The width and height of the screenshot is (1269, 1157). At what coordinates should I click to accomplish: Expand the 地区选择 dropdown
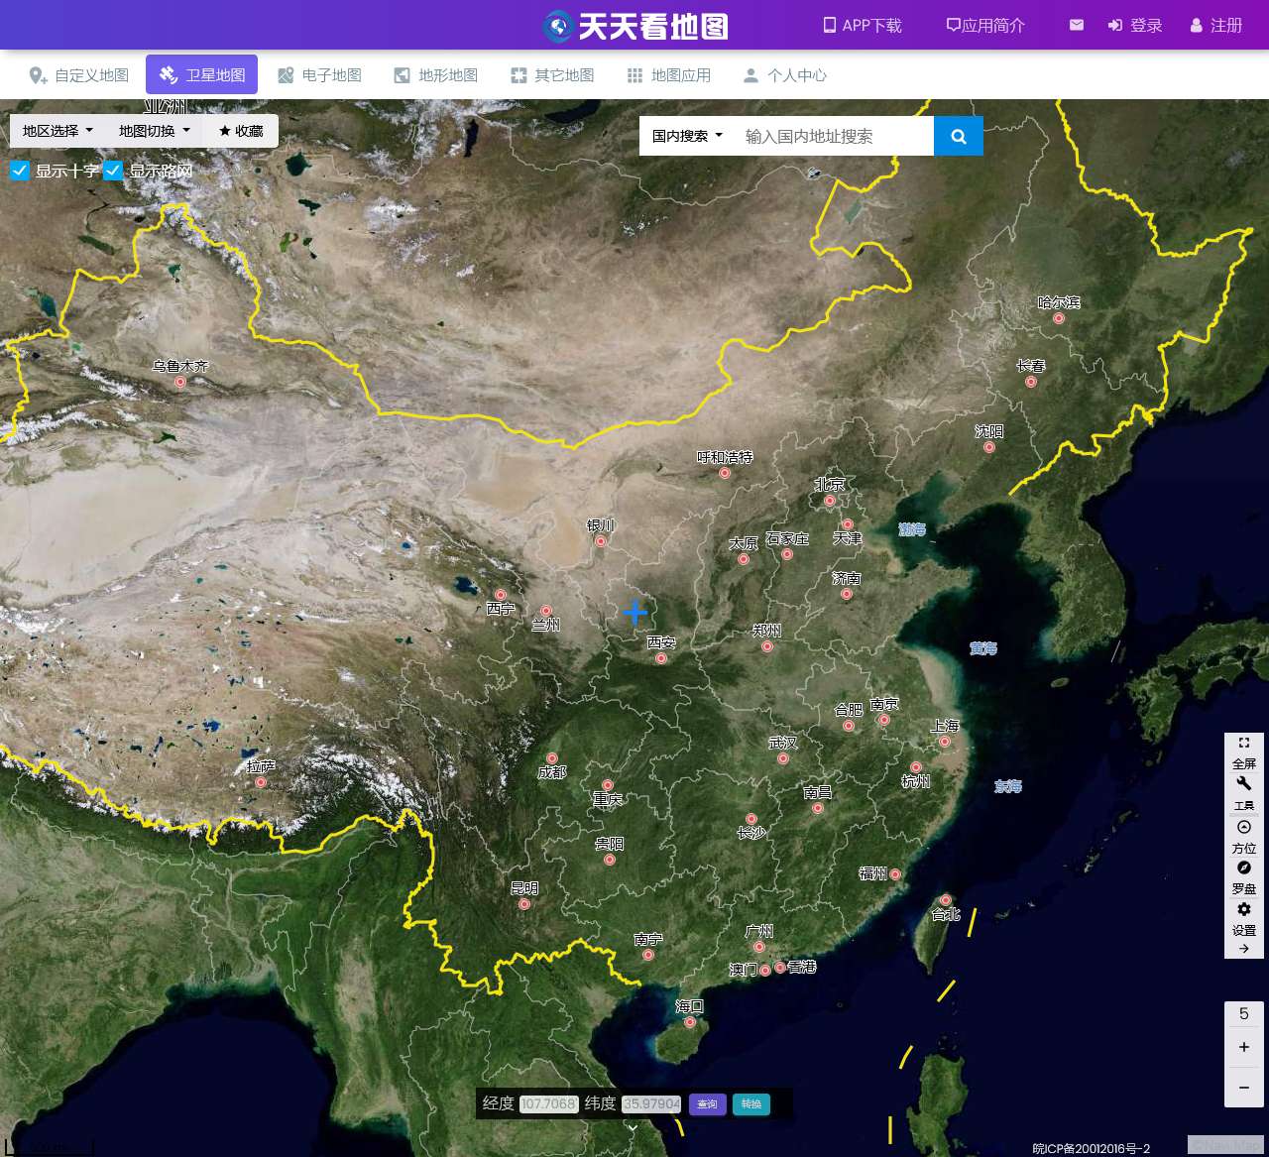coord(58,131)
